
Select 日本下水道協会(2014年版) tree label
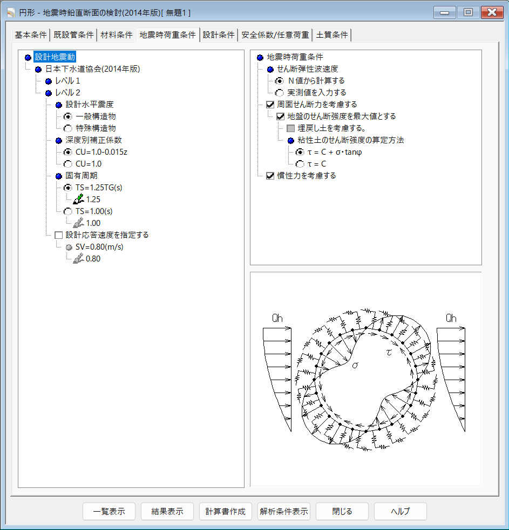click(92, 69)
